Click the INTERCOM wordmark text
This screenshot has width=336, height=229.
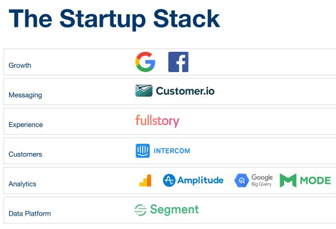(x=172, y=151)
